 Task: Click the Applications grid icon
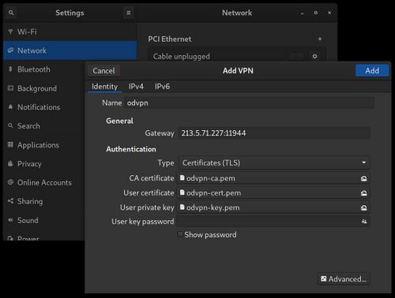10,144
